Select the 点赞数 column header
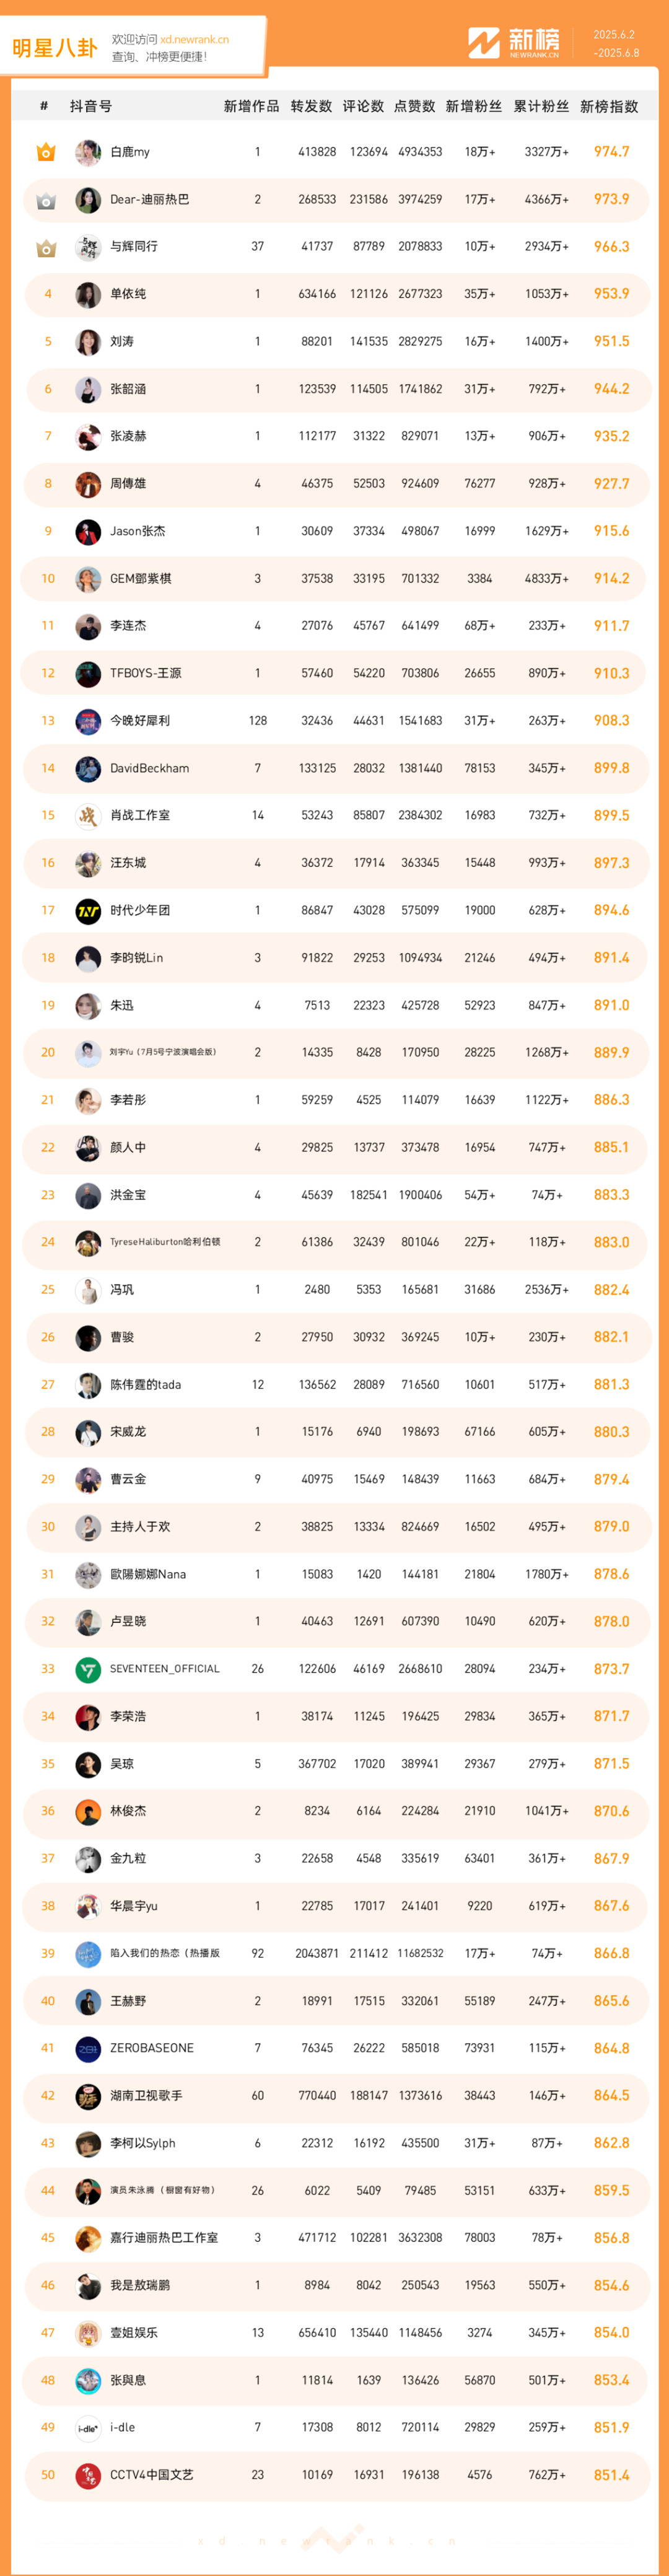This screenshot has height=2576, width=669. [x=414, y=106]
